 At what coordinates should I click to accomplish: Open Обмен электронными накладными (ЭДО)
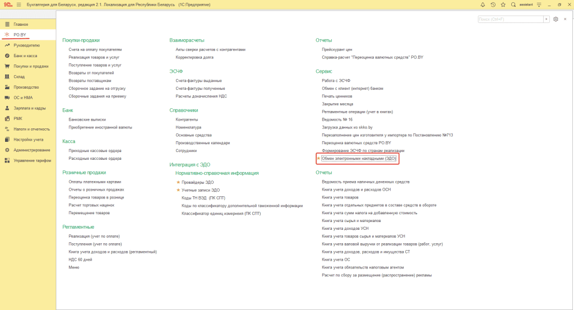[x=359, y=159]
